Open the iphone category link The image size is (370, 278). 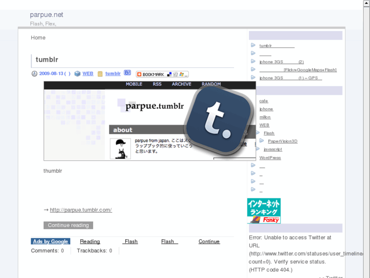point(266,109)
